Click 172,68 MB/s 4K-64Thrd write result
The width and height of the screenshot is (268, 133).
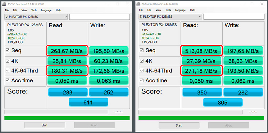pyautogui.click(x=108, y=71)
